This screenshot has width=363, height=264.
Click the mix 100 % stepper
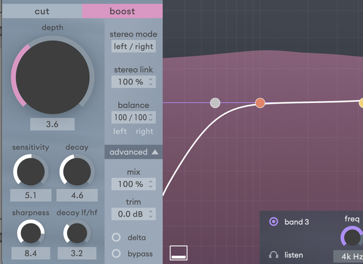(x=133, y=184)
